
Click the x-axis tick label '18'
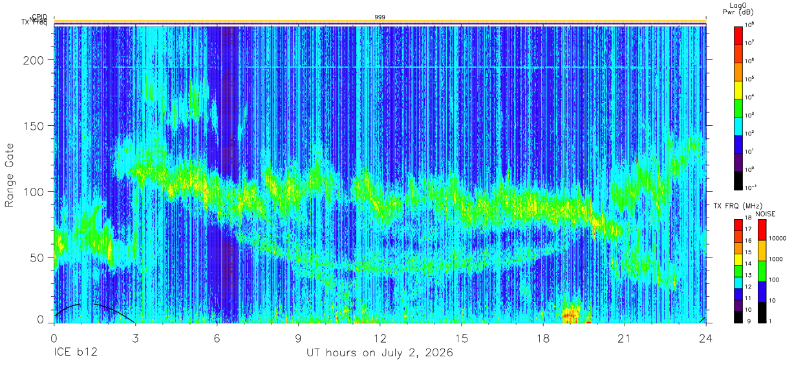542,338
